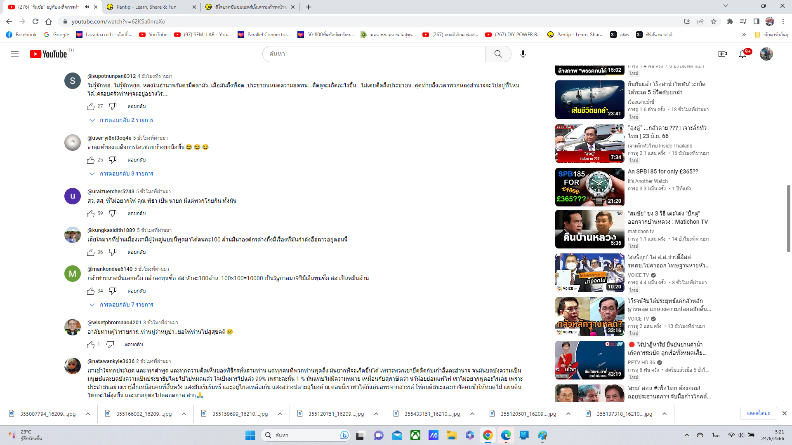Open File Explorer from the taskbar
792x445 pixels.
[x=451, y=435]
